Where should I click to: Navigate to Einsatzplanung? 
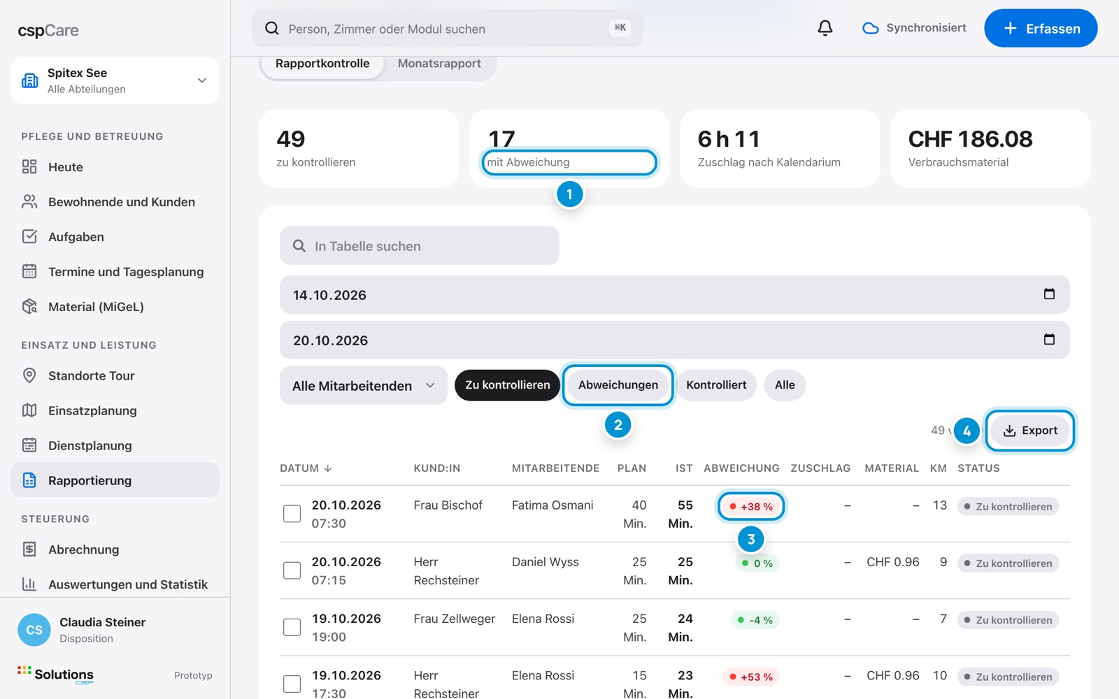115,411
